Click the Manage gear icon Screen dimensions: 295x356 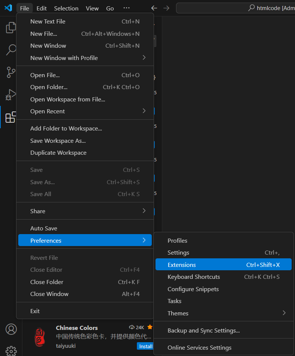[x=11, y=350]
